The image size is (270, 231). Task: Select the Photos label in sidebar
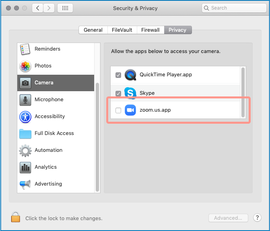click(x=43, y=65)
